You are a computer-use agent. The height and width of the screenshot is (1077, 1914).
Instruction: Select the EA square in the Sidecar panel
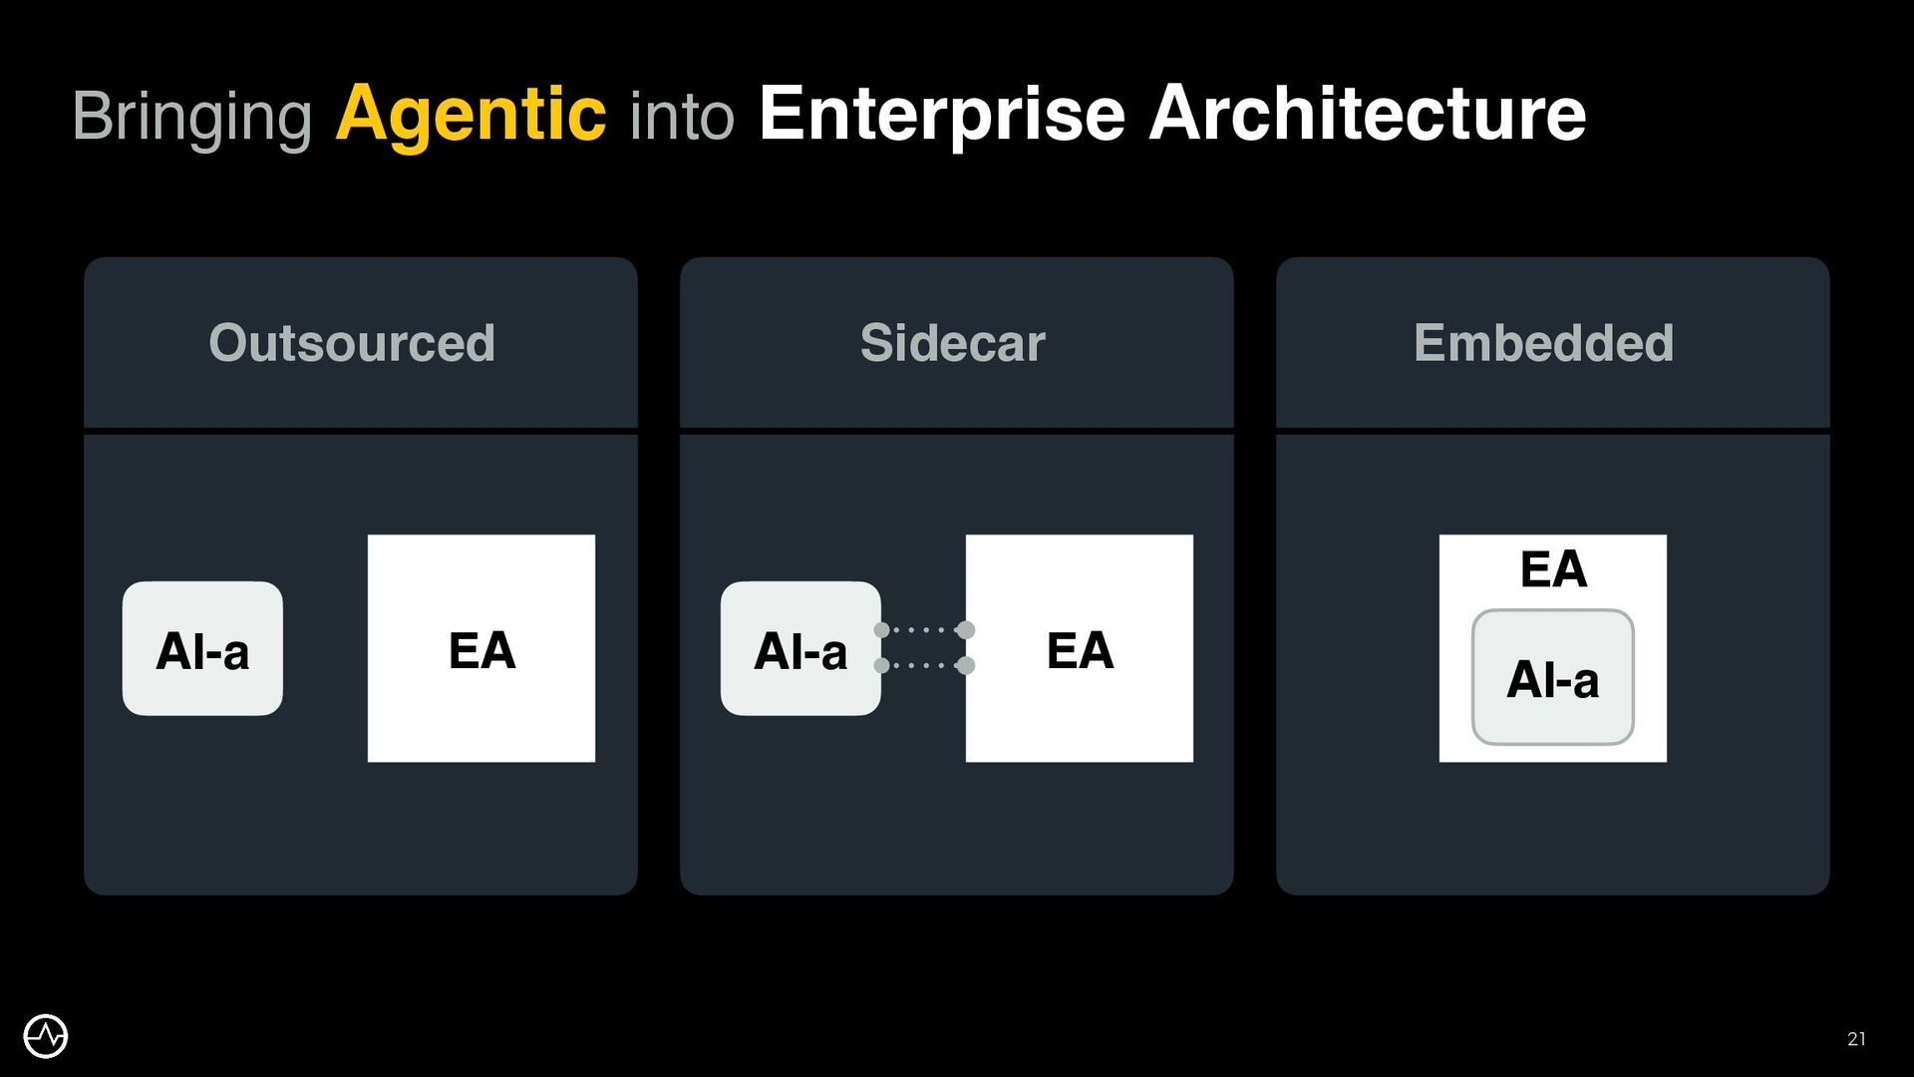click(x=1080, y=649)
